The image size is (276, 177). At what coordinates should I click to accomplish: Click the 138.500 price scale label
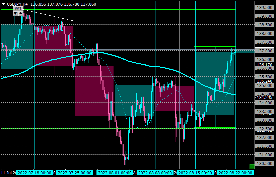click(x=265, y=25)
